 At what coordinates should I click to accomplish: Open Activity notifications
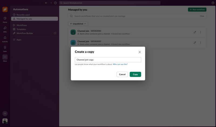pos(5,39)
